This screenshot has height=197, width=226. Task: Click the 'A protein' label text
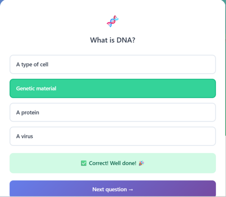coord(28,113)
